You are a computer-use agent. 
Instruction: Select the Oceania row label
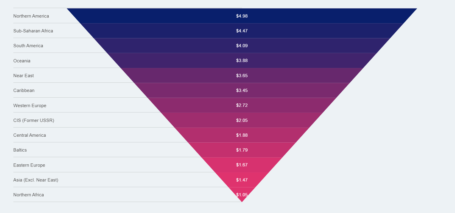[x=22, y=61]
